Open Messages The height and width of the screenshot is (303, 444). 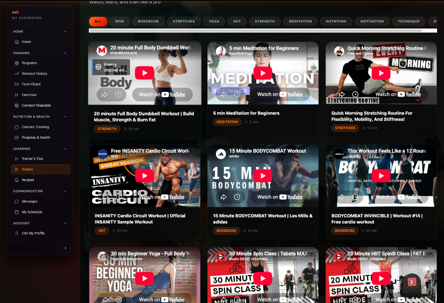tap(40, 201)
